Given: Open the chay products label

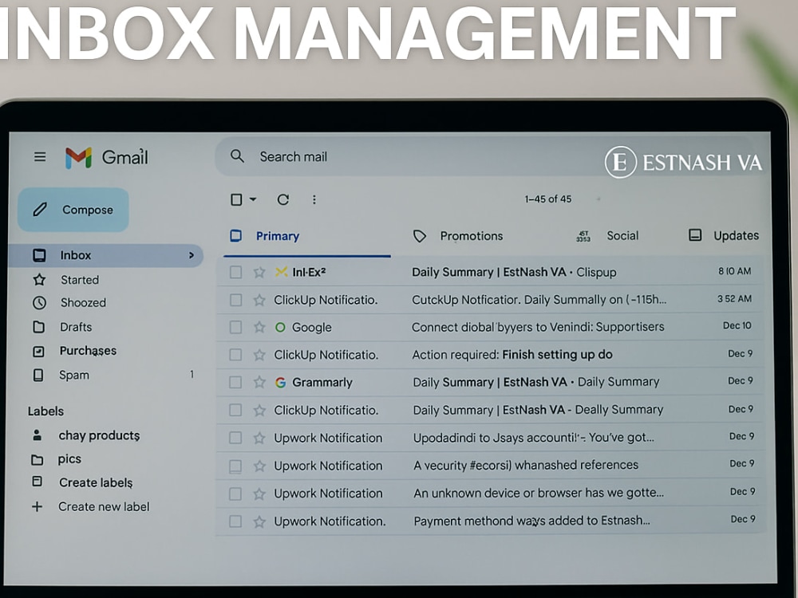Looking at the screenshot, I should click(99, 436).
